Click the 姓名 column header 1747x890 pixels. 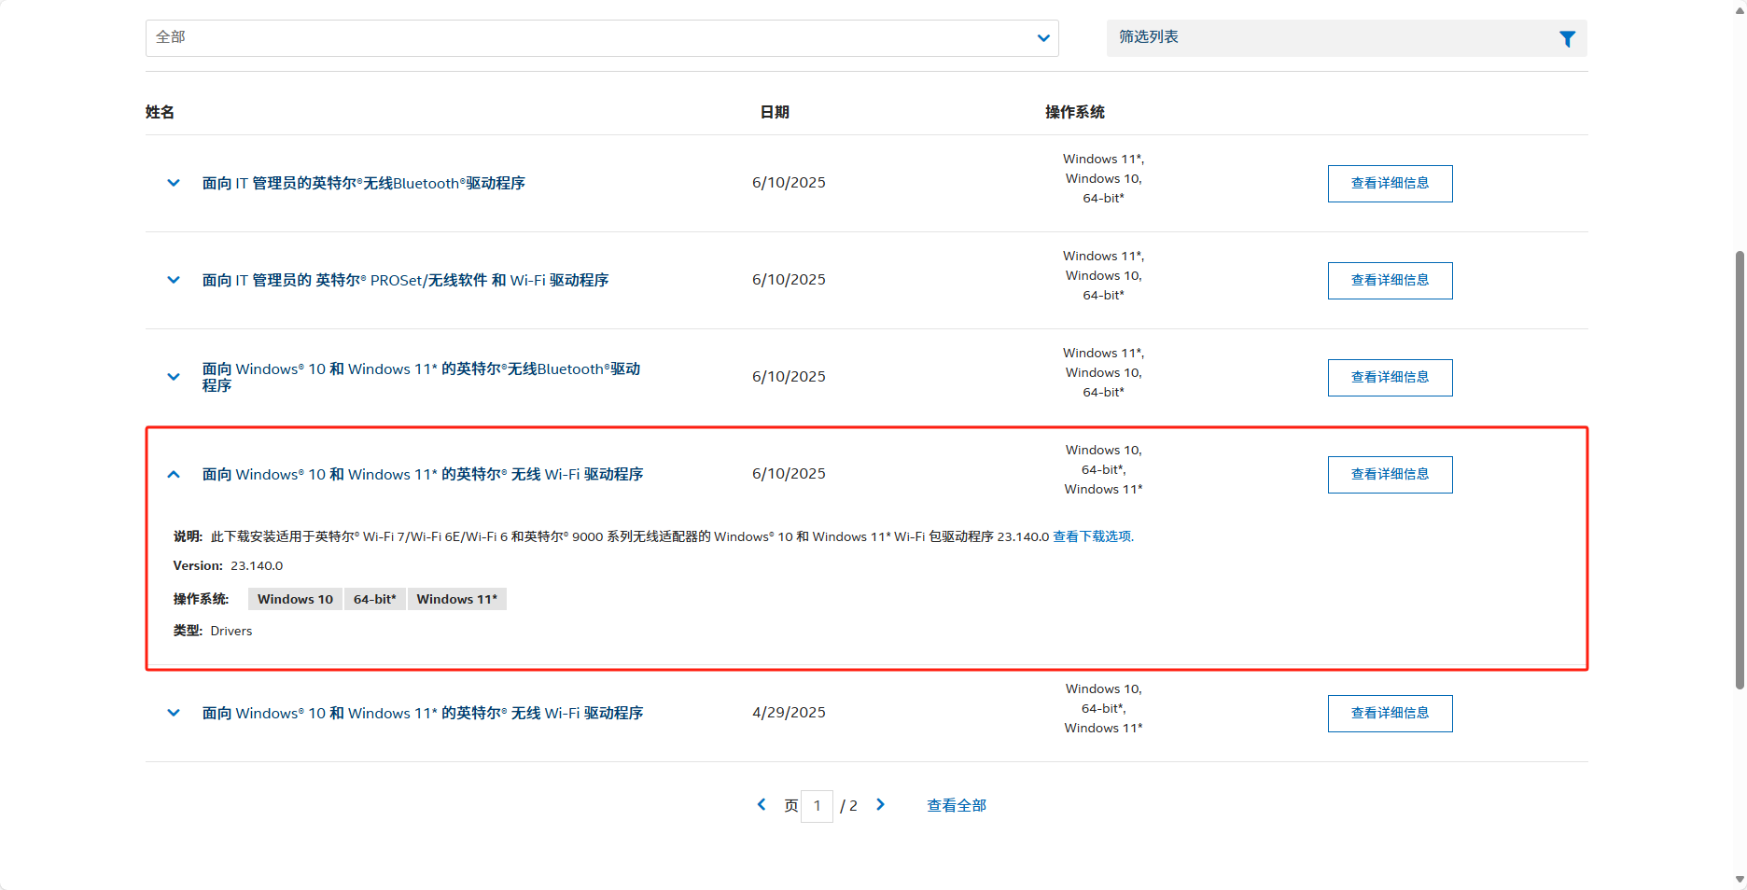[x=160, y=112]
